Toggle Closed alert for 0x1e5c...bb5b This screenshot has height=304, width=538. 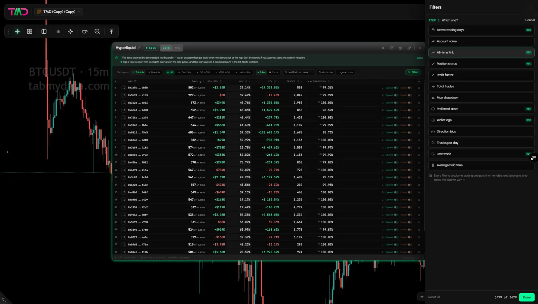pyautogui.click(x=410, y=88)
